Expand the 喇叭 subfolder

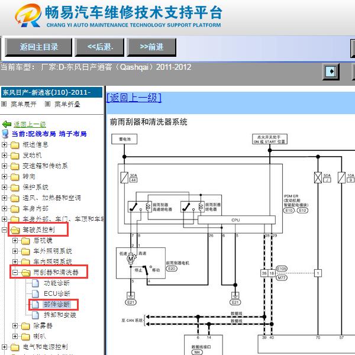pyautogui.click(x=15, y=336)
